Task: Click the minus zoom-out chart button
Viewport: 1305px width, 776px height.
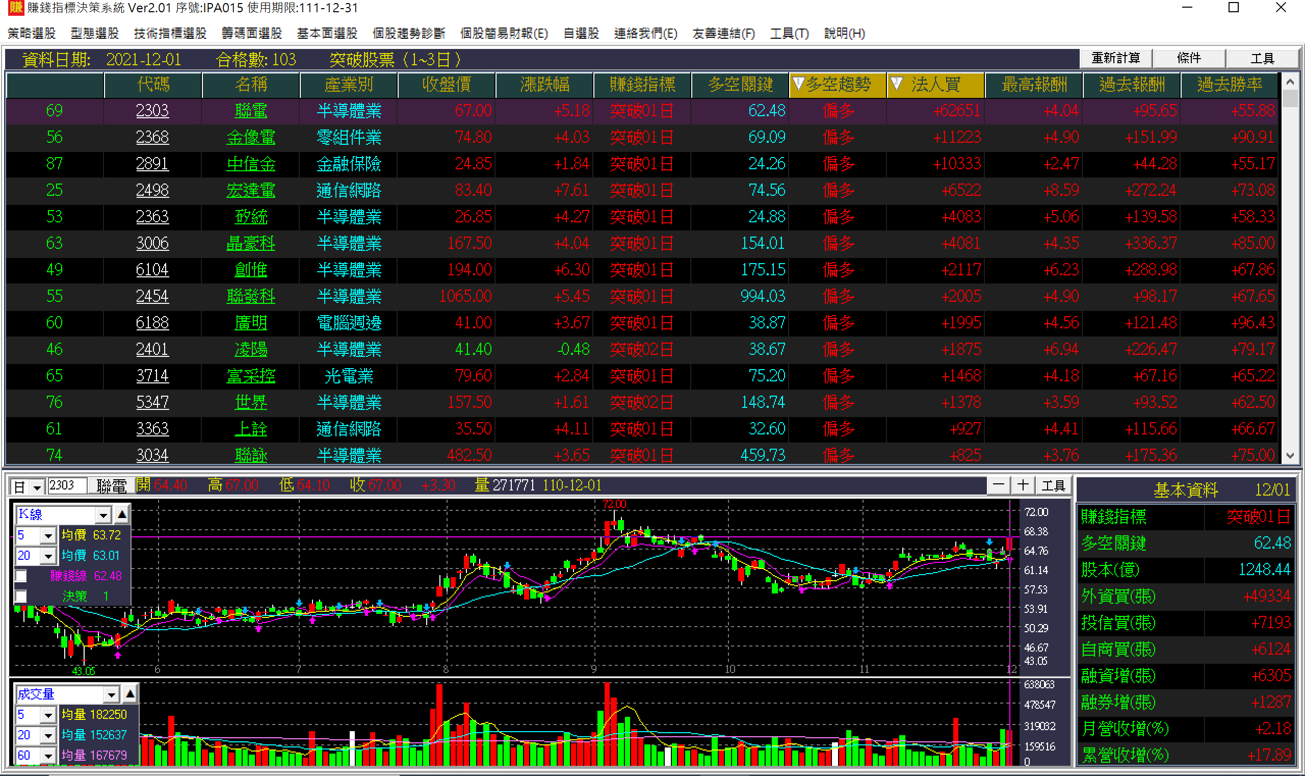Action: coord(998,485)
